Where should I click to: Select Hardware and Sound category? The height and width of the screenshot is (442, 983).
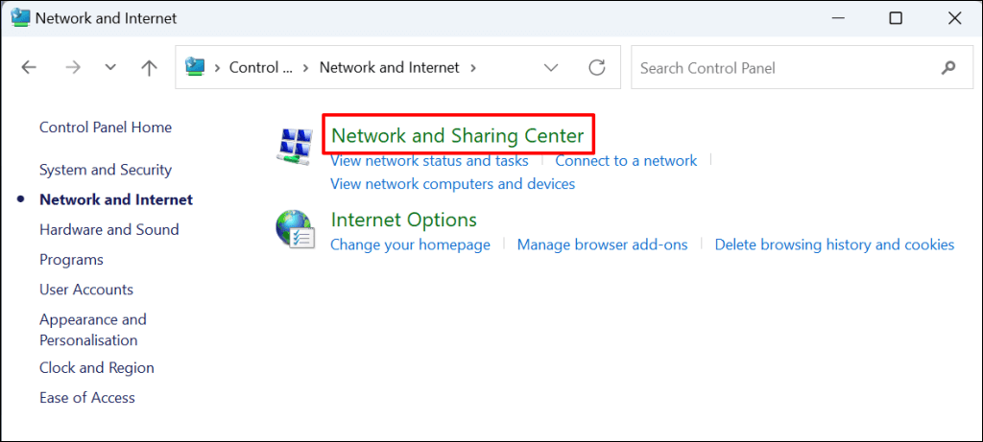108,230
